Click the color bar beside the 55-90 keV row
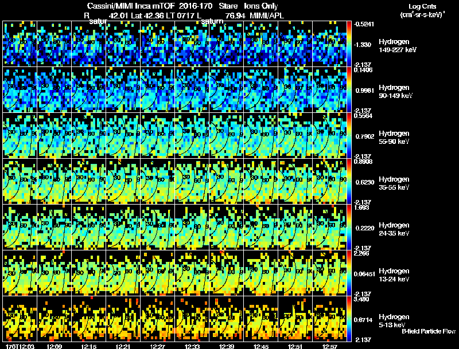The width and height of the screenshot is (459, 349). click(349, 136)
